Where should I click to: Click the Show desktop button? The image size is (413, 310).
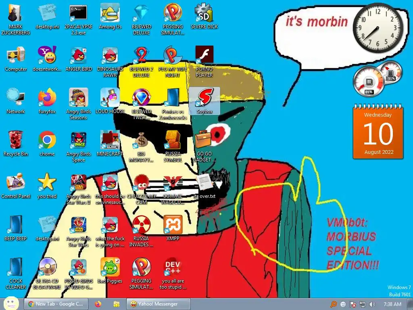pyautogui.click(x=410, y=304)
